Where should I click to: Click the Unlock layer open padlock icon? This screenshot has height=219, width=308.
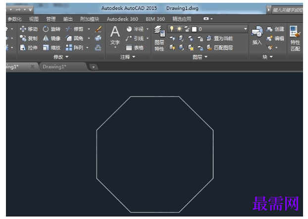coord(200,47)
